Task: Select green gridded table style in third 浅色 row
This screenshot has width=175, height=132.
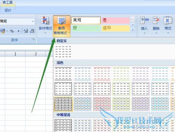Action: (121, 104)
